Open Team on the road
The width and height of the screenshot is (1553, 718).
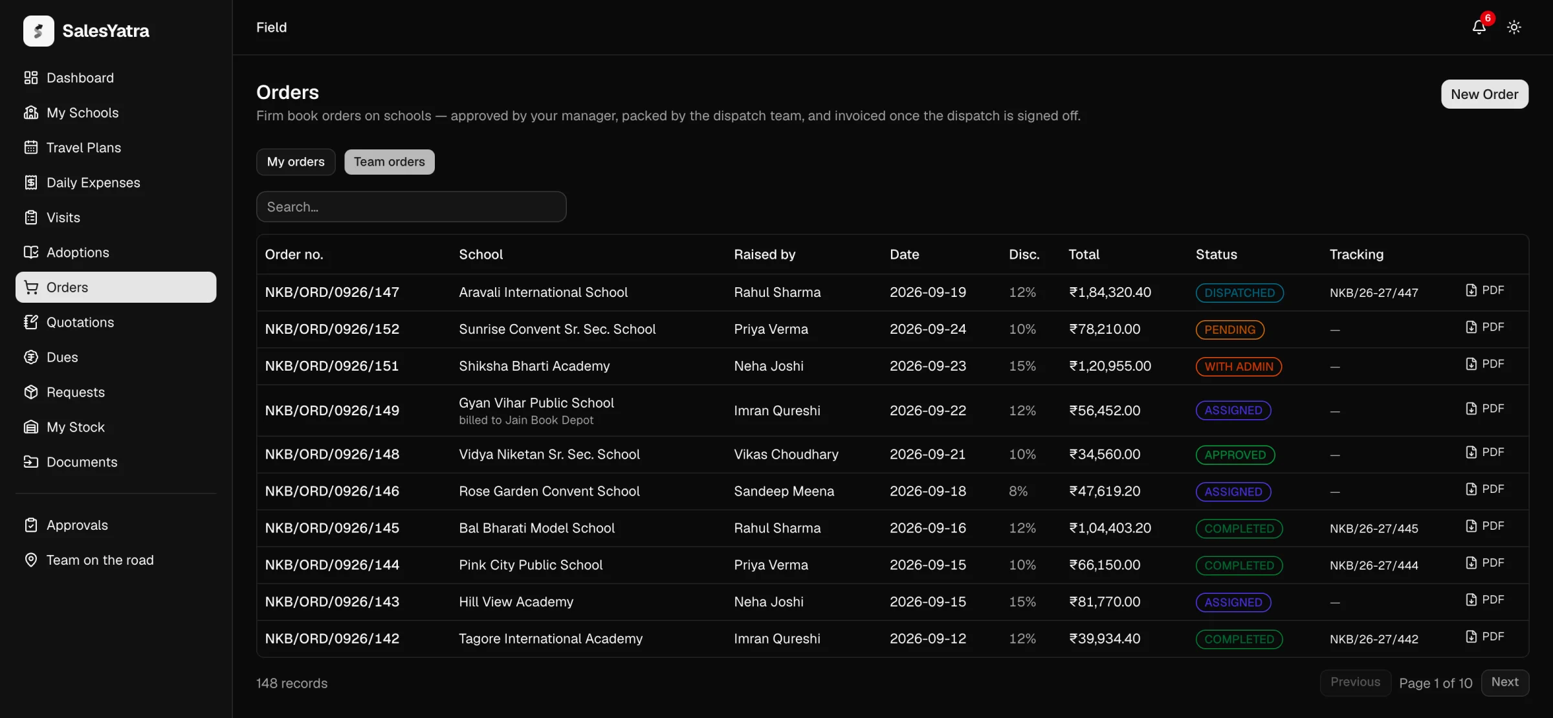coord(116,560)
